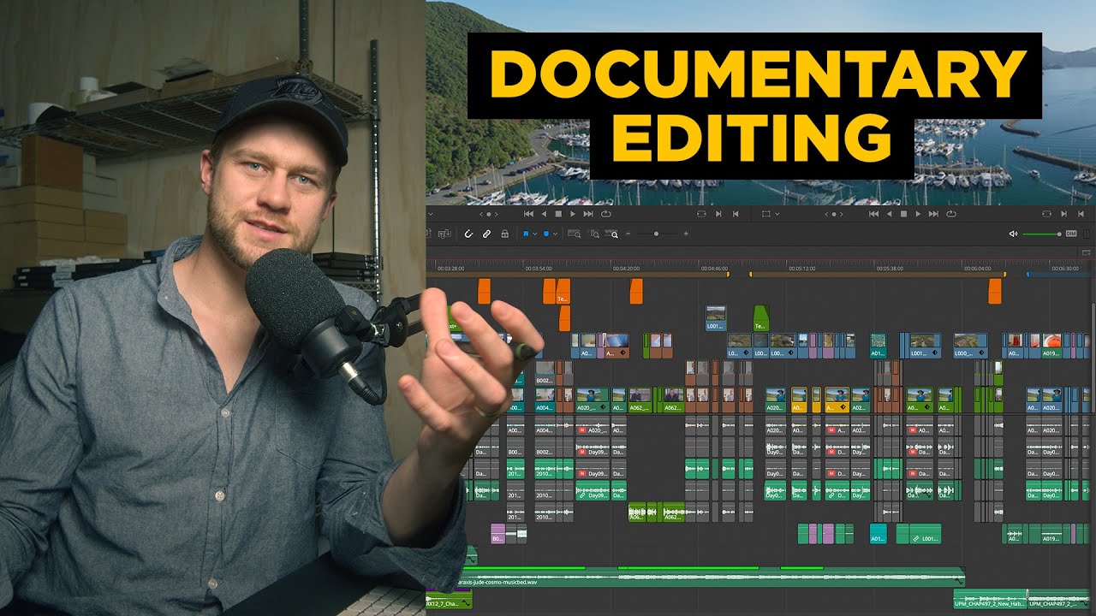Image resolution: width=1096 pixels, height=616 pixels.
Task: Jump to first frame in left viewer
Action: [528, 214]
